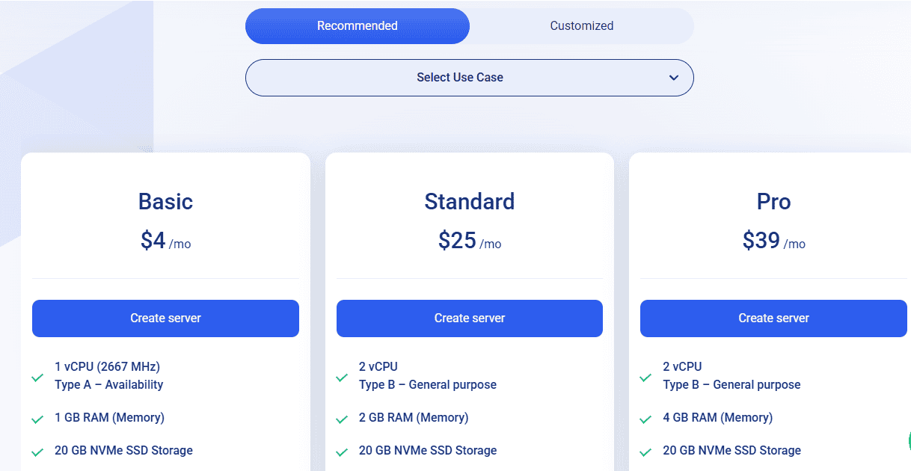
Task: Click the text 1 vCPU (2667 MHz)
Action: (107, 367)
